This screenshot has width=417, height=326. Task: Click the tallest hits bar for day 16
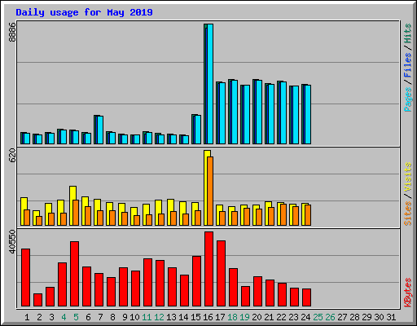208,84
